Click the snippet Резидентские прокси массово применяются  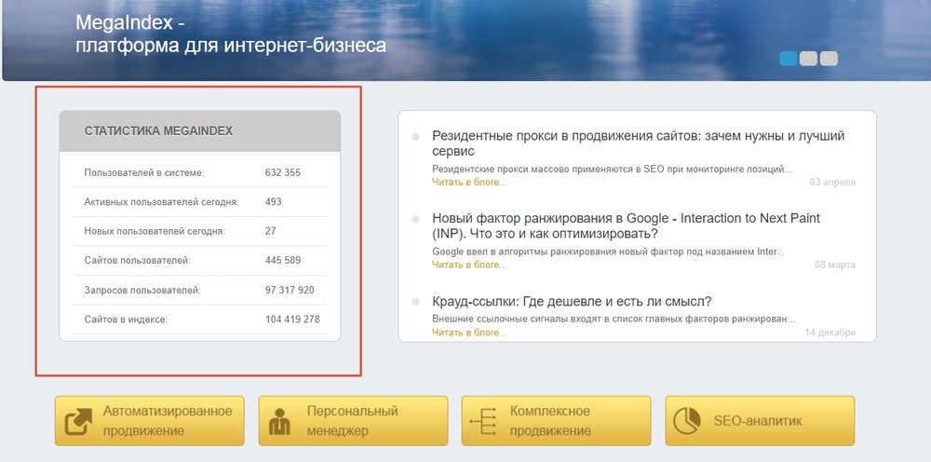(x=613, y=170)
